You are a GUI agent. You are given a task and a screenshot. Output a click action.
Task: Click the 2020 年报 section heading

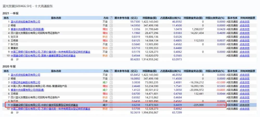point(9,67)
